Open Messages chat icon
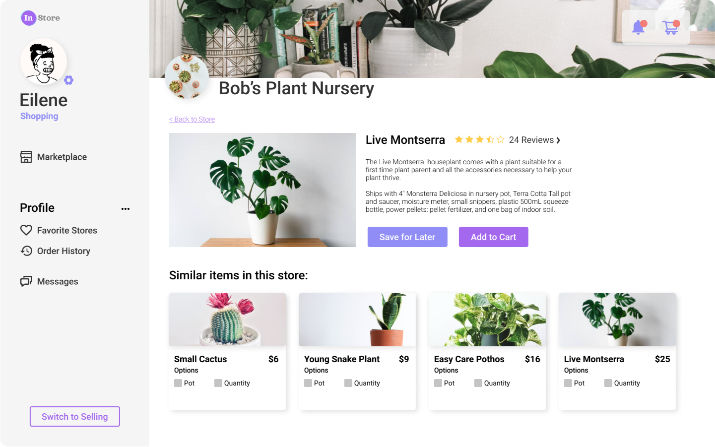The image size is (715, 447). (49, 281)
